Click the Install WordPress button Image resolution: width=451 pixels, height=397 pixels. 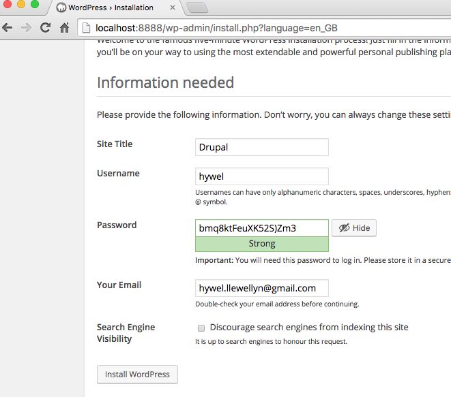coord(138,375)
